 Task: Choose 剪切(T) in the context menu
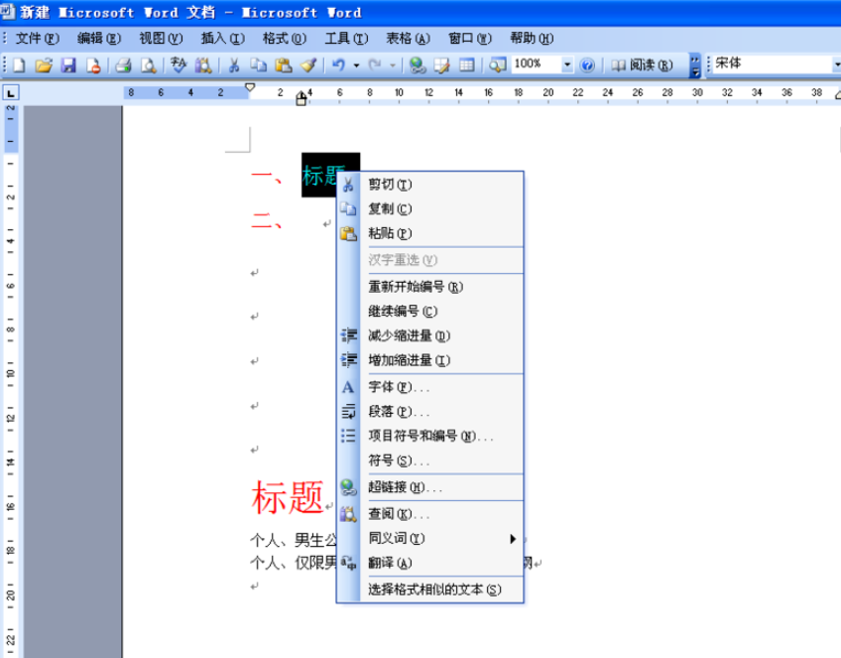click(430, 185)
